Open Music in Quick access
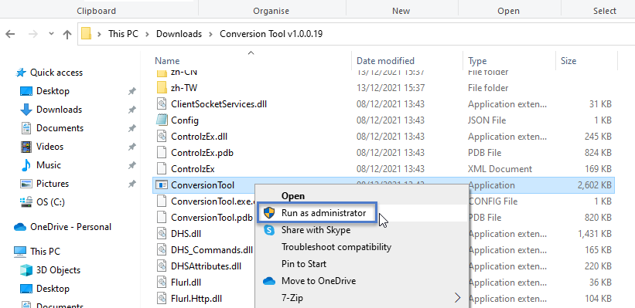 (49, 165)
